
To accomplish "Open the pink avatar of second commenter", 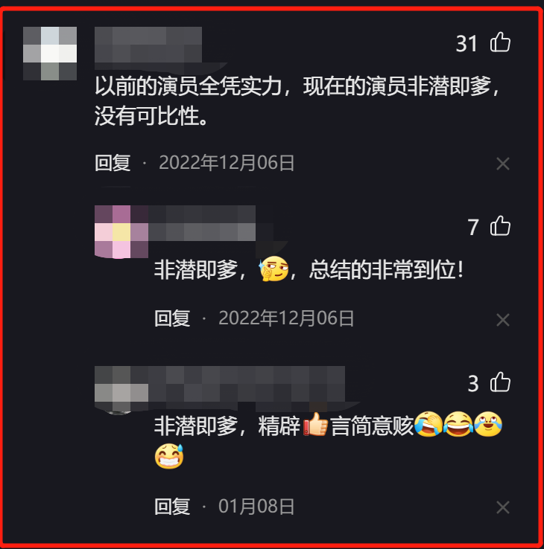I will (121, 232).
